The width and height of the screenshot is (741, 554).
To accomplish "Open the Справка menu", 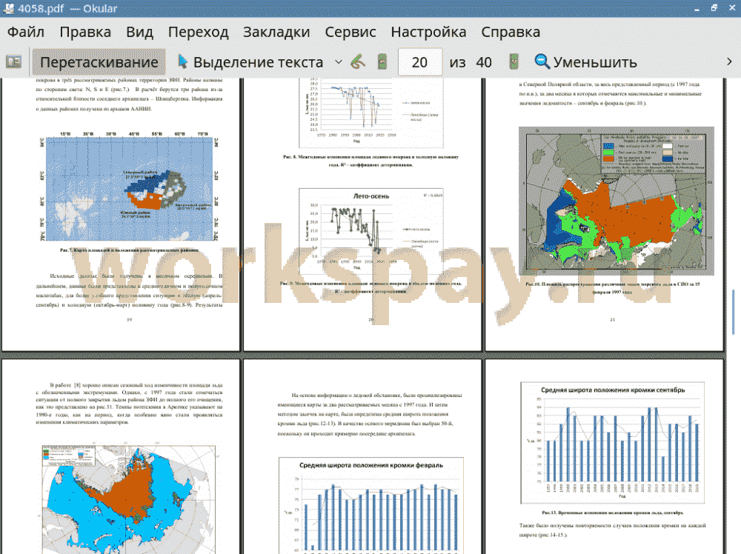I will tap(511, 32).
